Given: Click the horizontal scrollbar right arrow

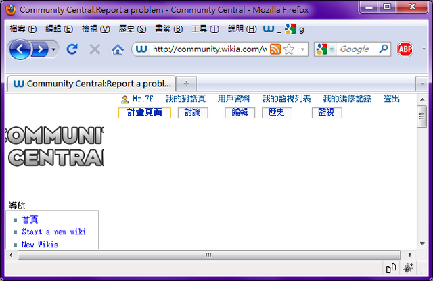Looking at the screenshot, I should [411, 255].
